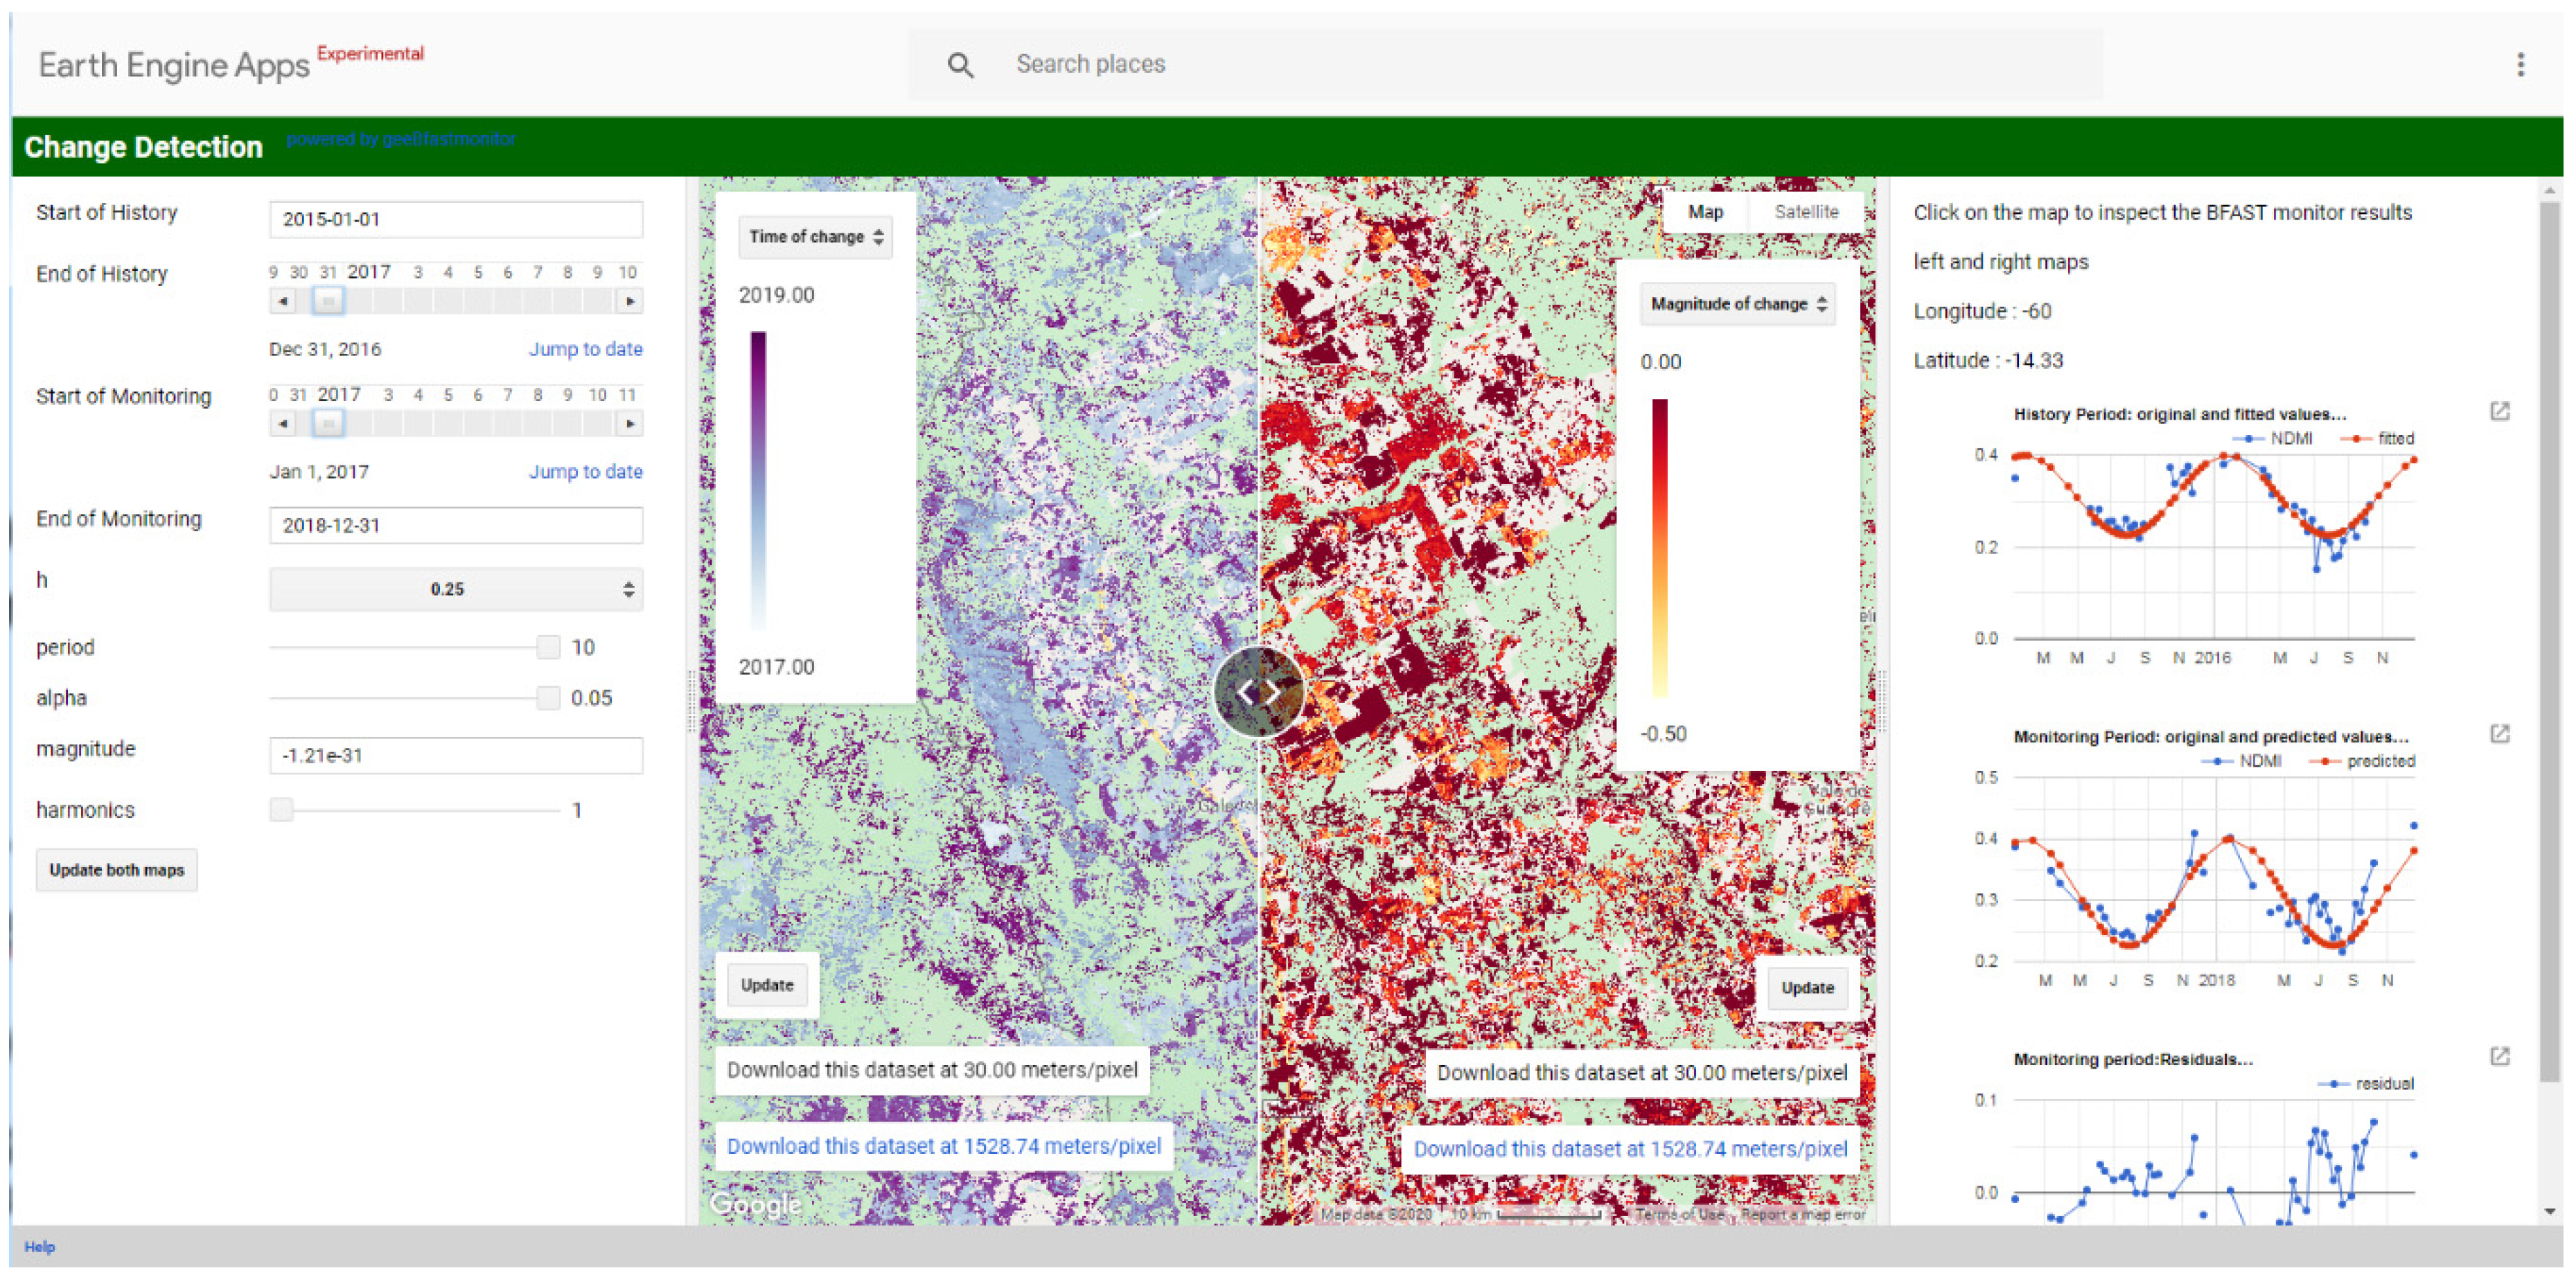Click Jump to date under End of History

pyautogui.click(x=585, y=349)
